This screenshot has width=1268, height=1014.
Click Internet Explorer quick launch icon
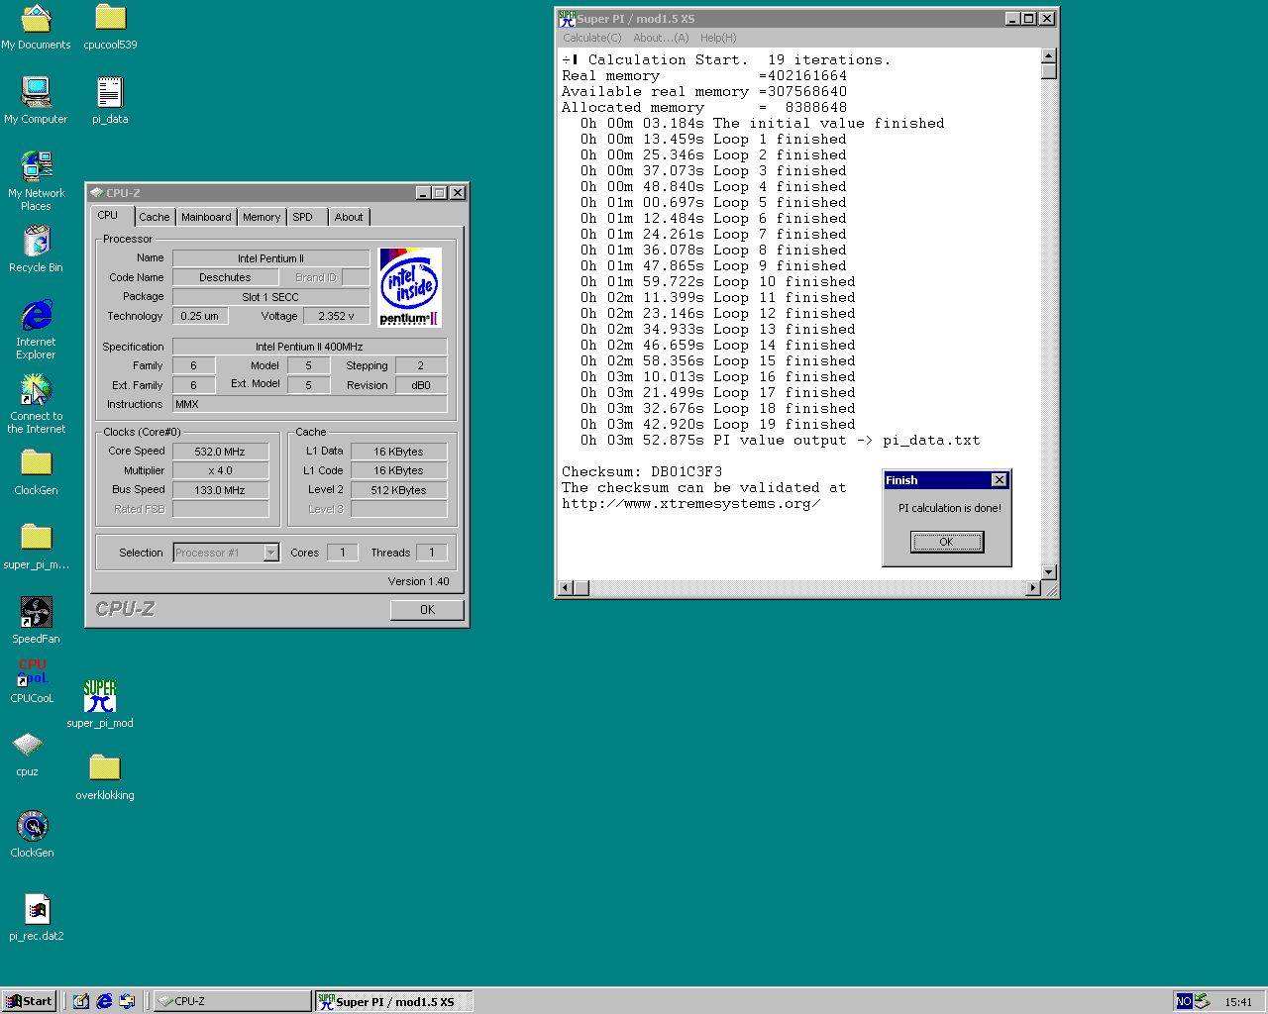(x=104, y=1001)
